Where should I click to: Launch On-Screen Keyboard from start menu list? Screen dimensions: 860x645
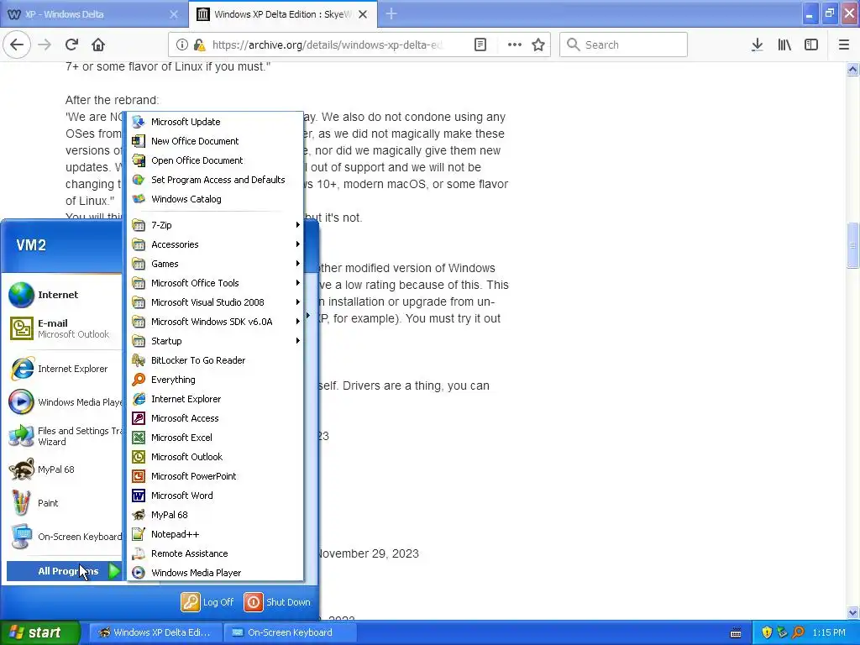[64, 537]
